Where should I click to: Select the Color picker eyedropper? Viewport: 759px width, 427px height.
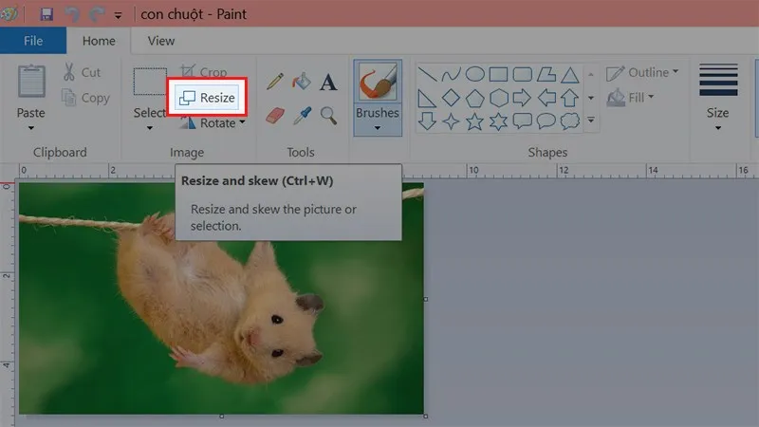pos(302,115)
